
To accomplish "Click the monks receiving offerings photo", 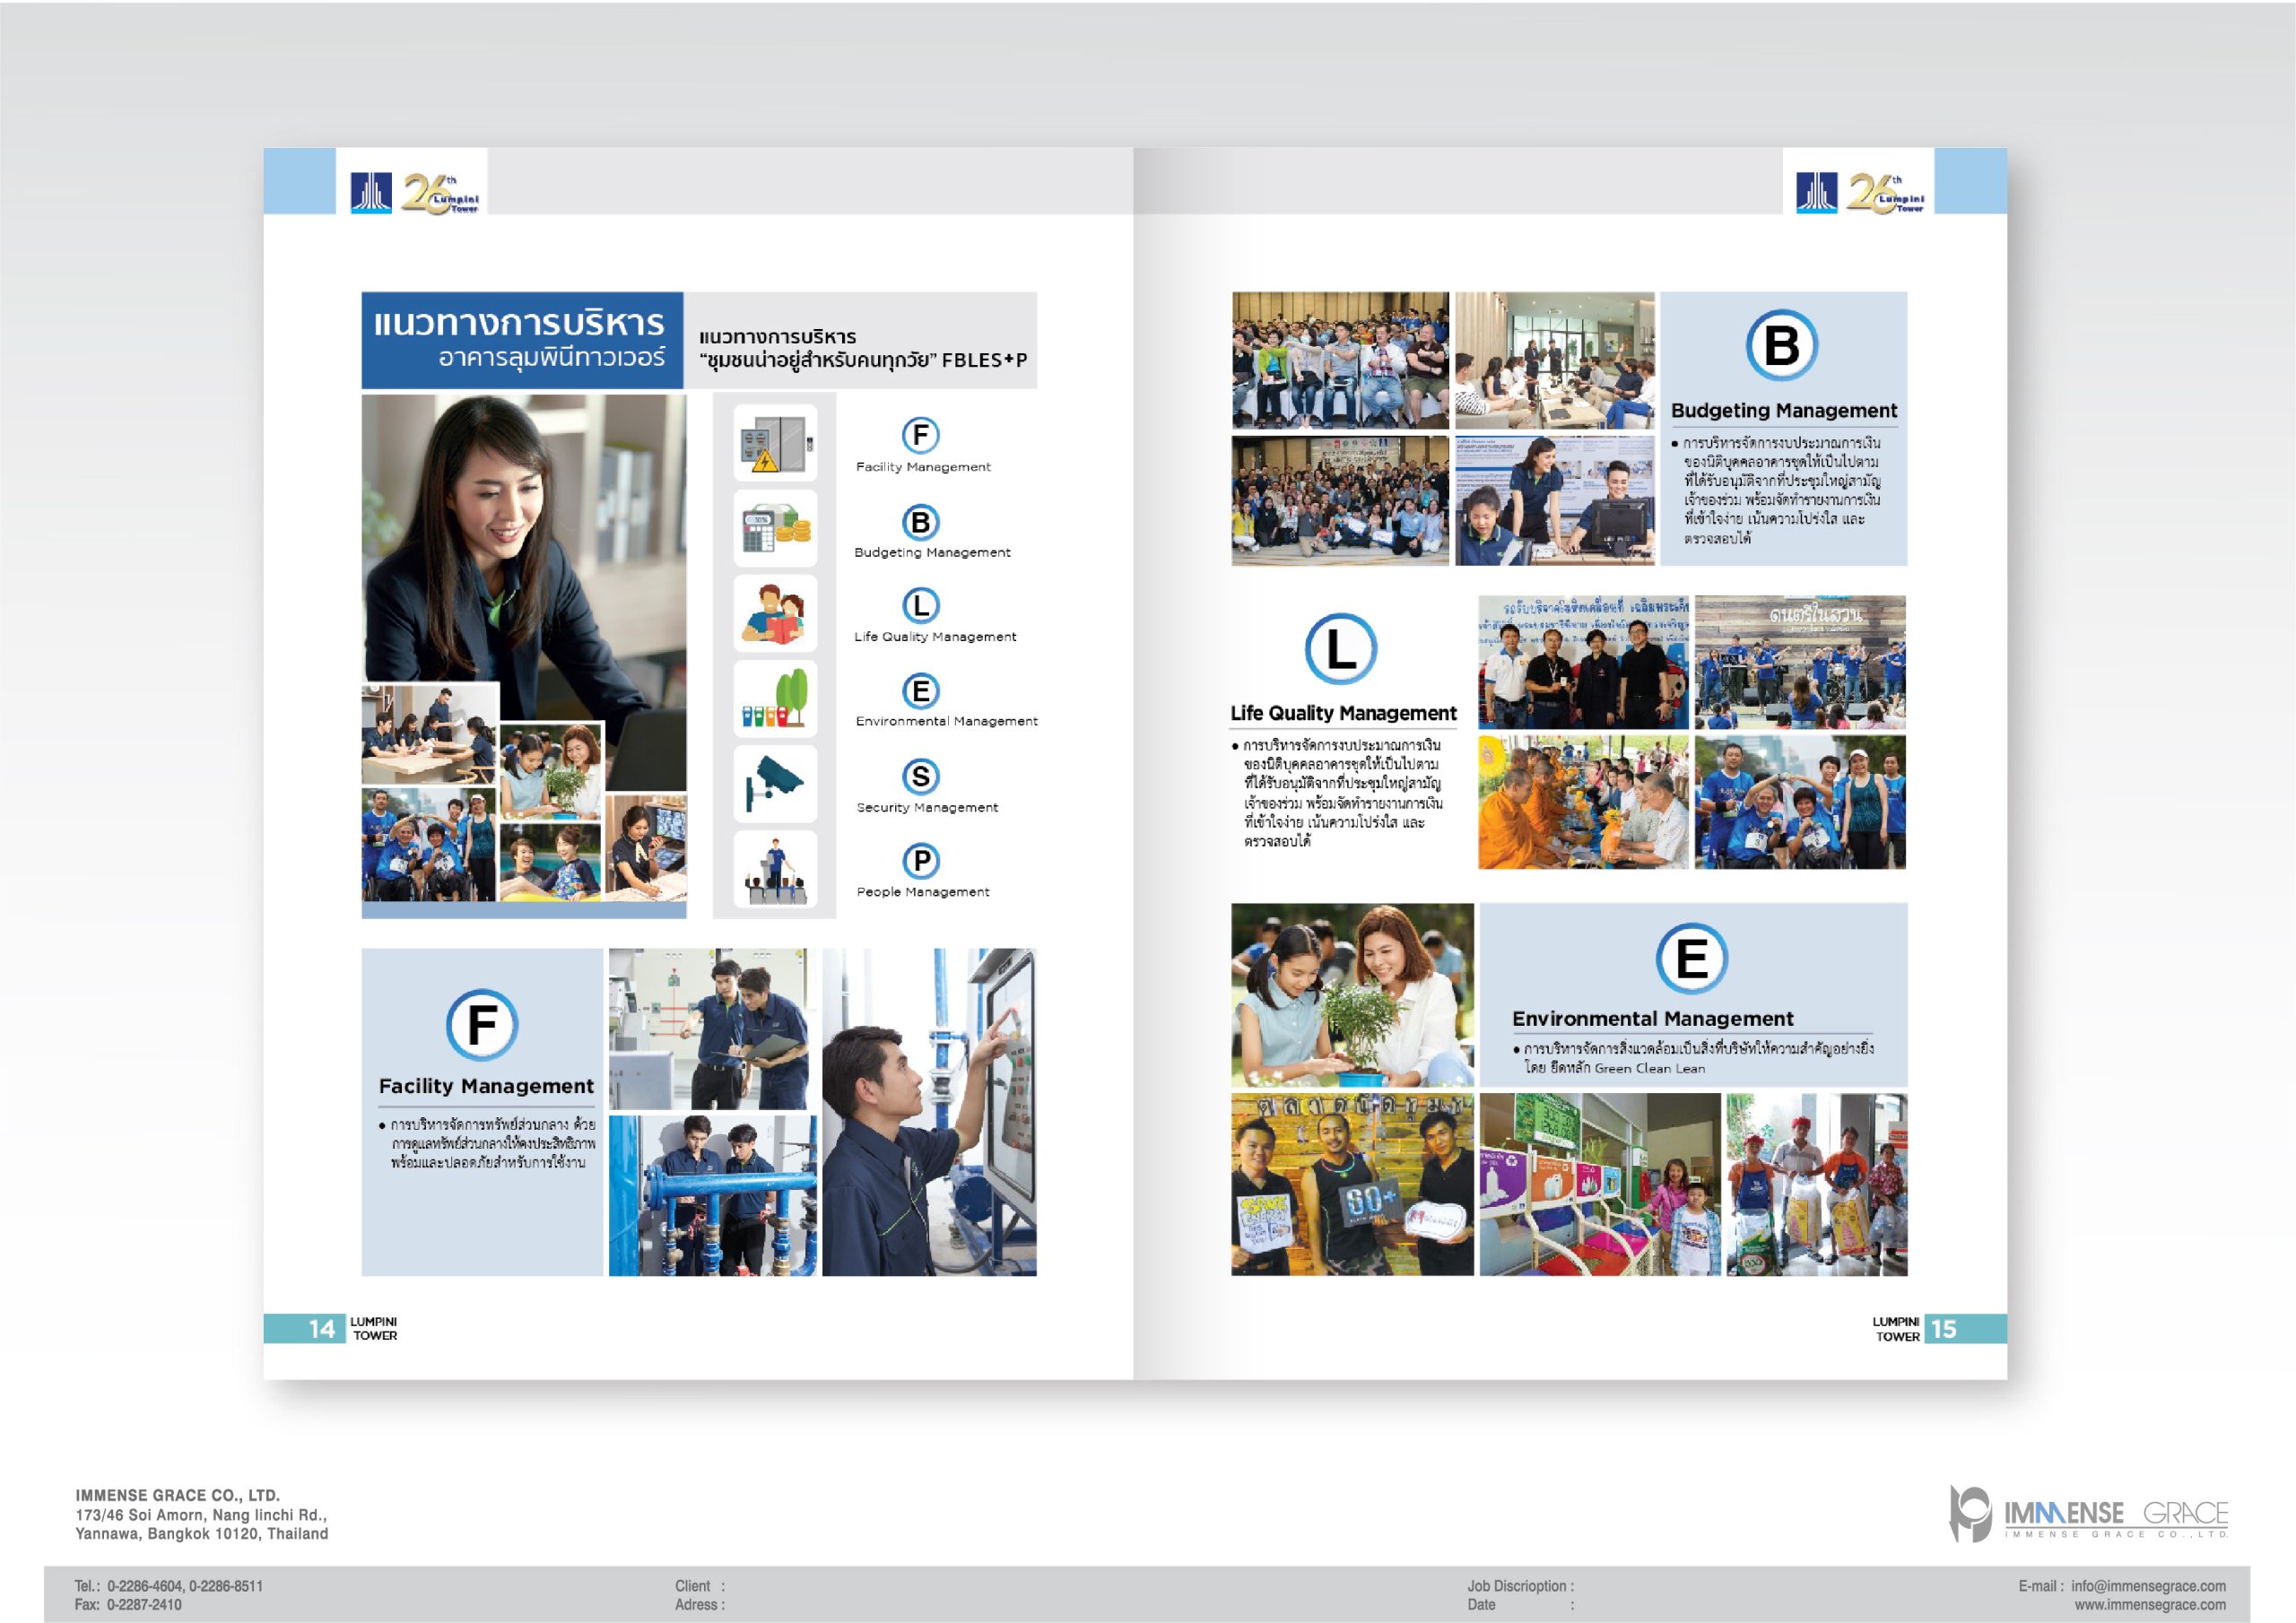I will coord(1582,802).
